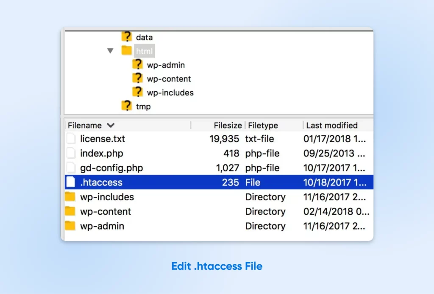Click the wp-content tree question-mark icon
The image size is (434, 294).
pyautogui.click(x=138, y=78)
